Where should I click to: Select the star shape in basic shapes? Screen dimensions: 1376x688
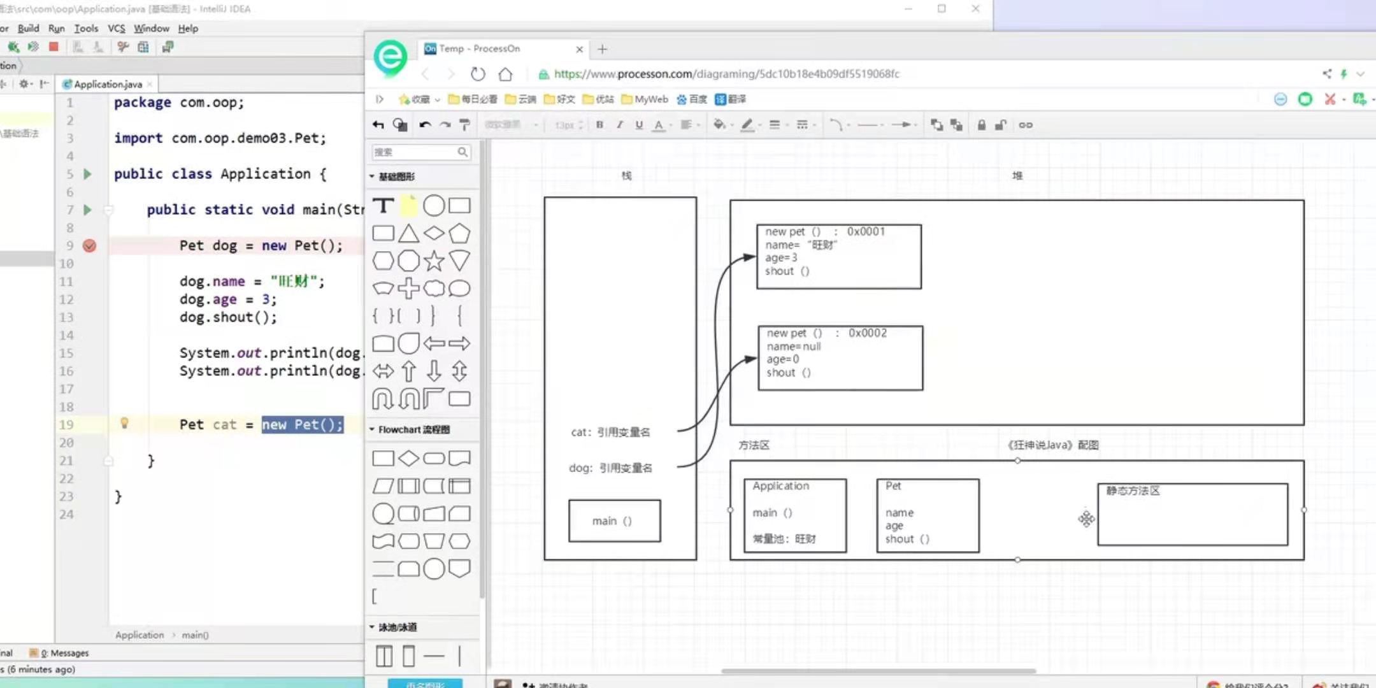(434, 261)
